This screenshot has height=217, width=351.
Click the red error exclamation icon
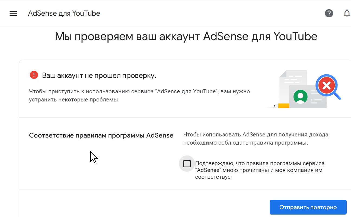coord(34,75)
